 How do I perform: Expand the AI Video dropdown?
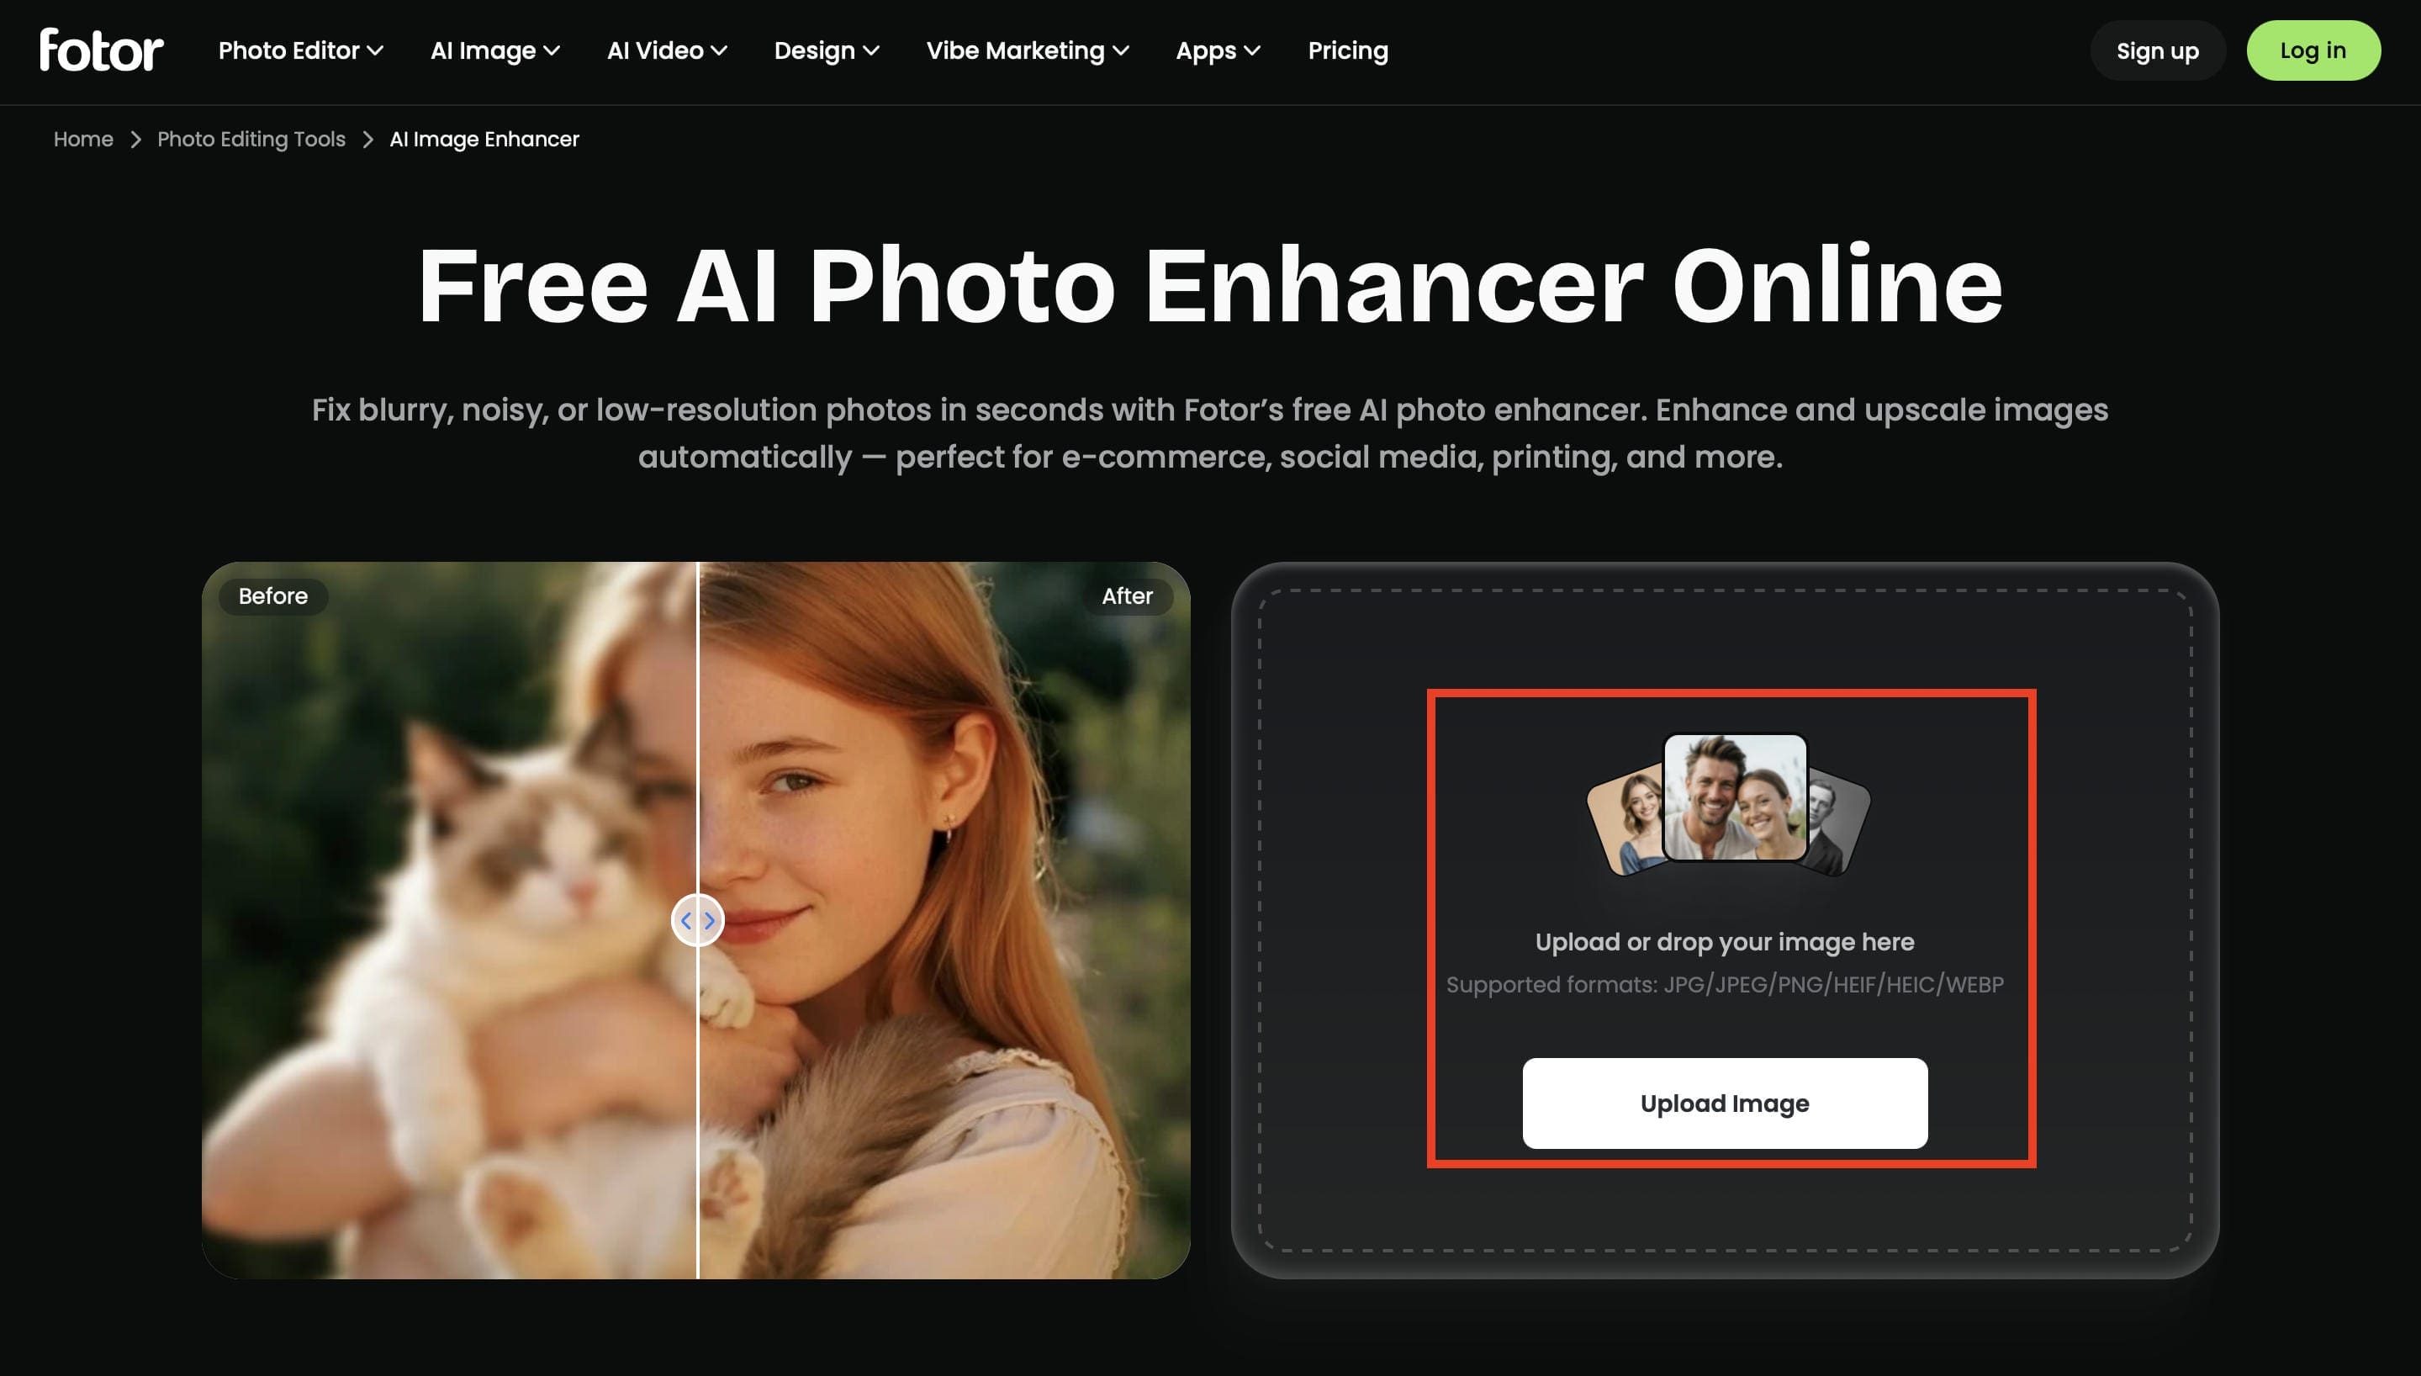667,51
